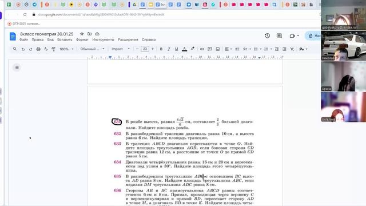Open the bulleted list dropdown
The height and width of the screenshot is (206, 366).
click(x=257, y=49)
